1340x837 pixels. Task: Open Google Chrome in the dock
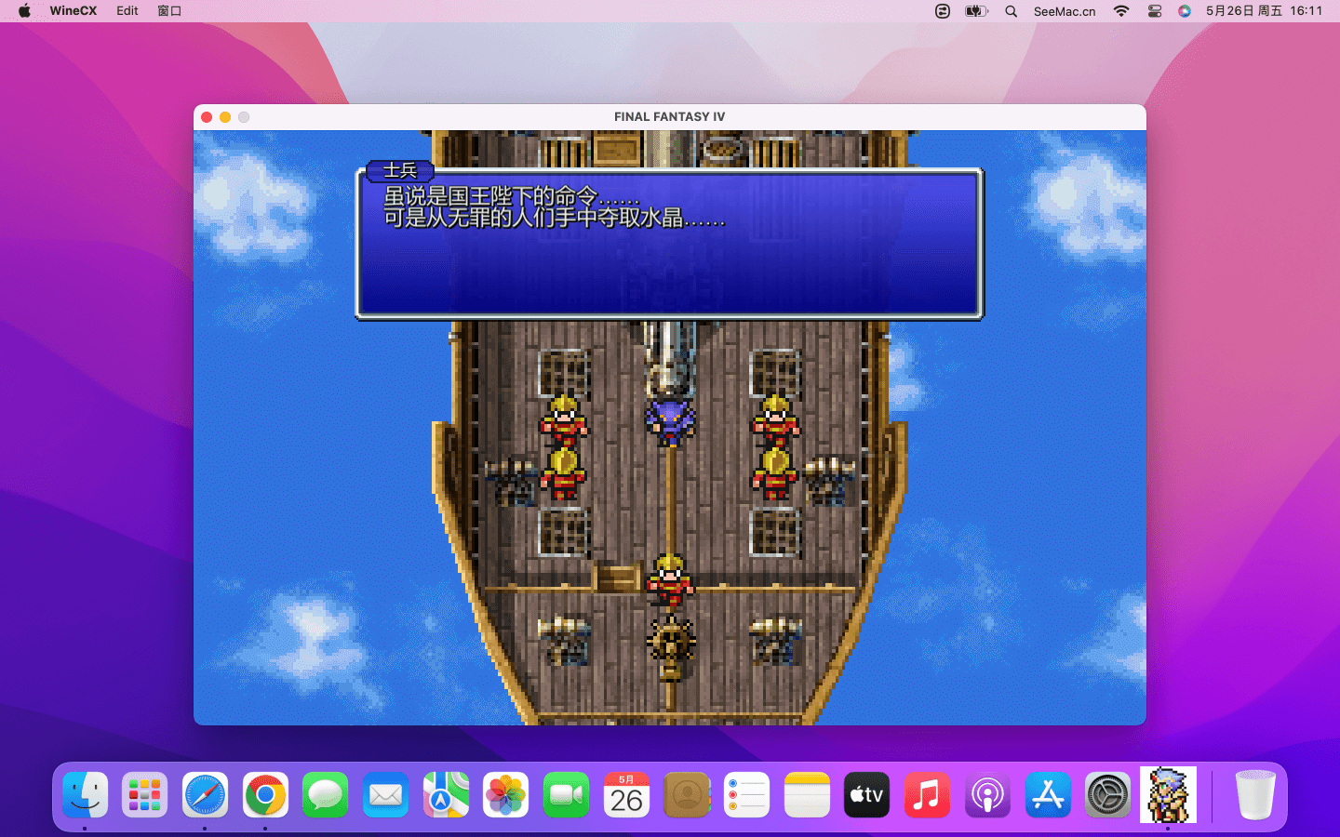point(265,795)
